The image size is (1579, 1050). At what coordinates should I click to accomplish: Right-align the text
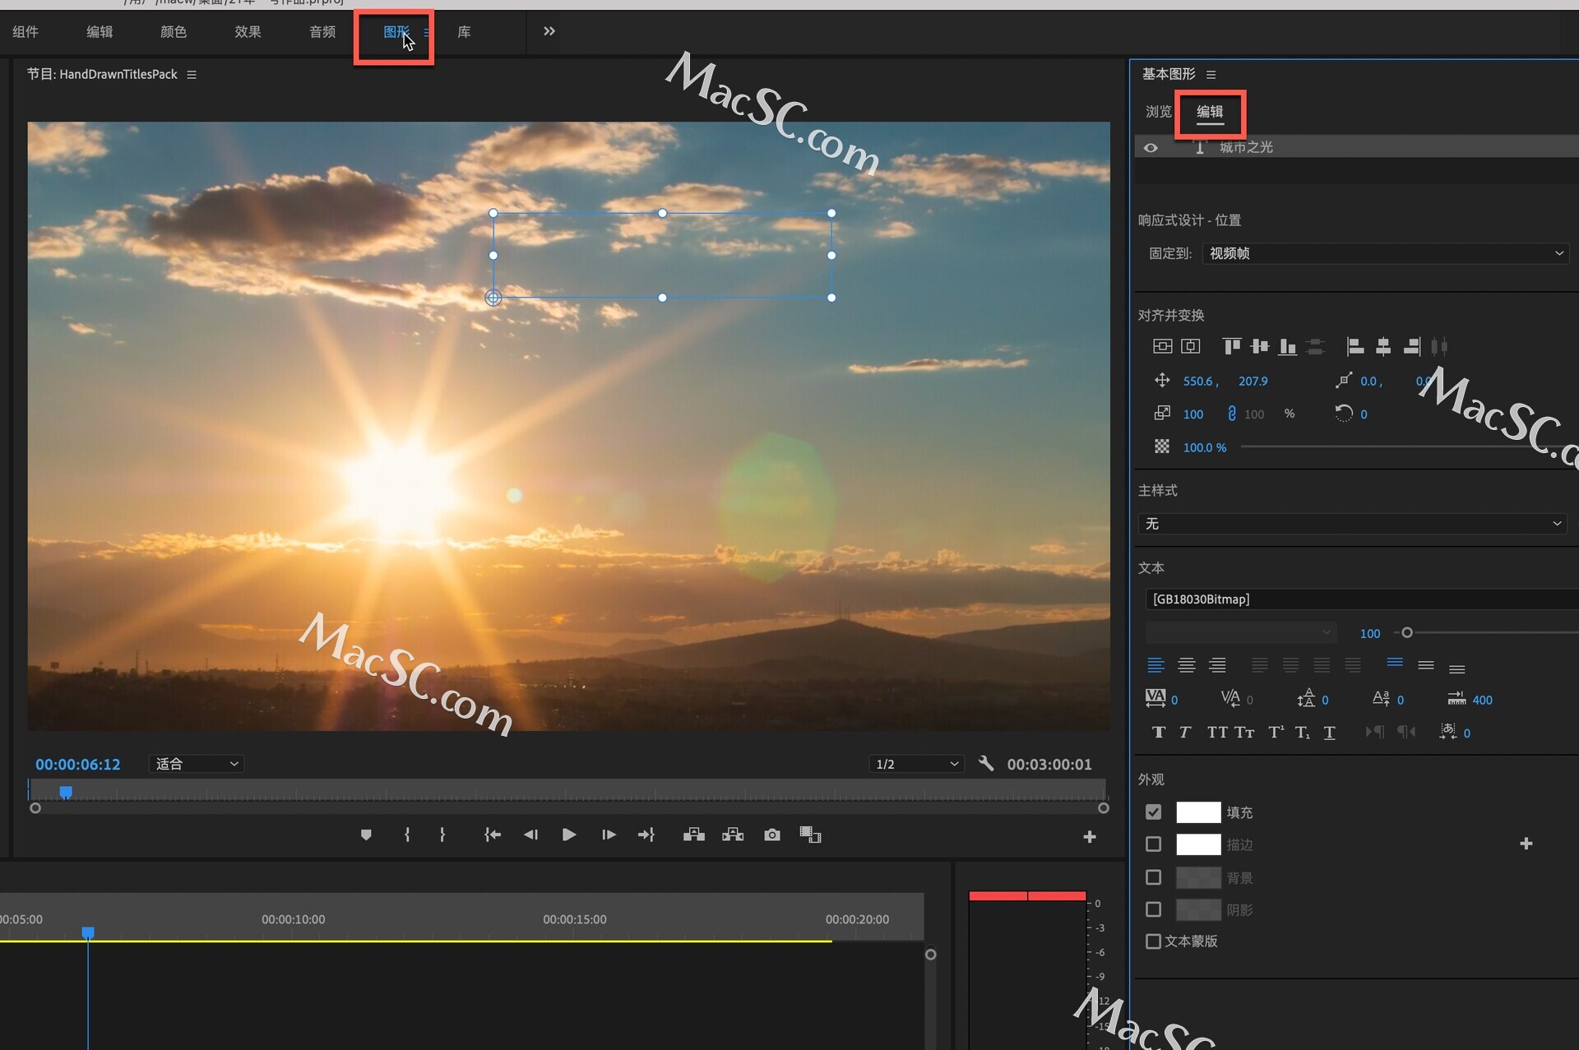pyautogui.click(x=1217, y=665)
